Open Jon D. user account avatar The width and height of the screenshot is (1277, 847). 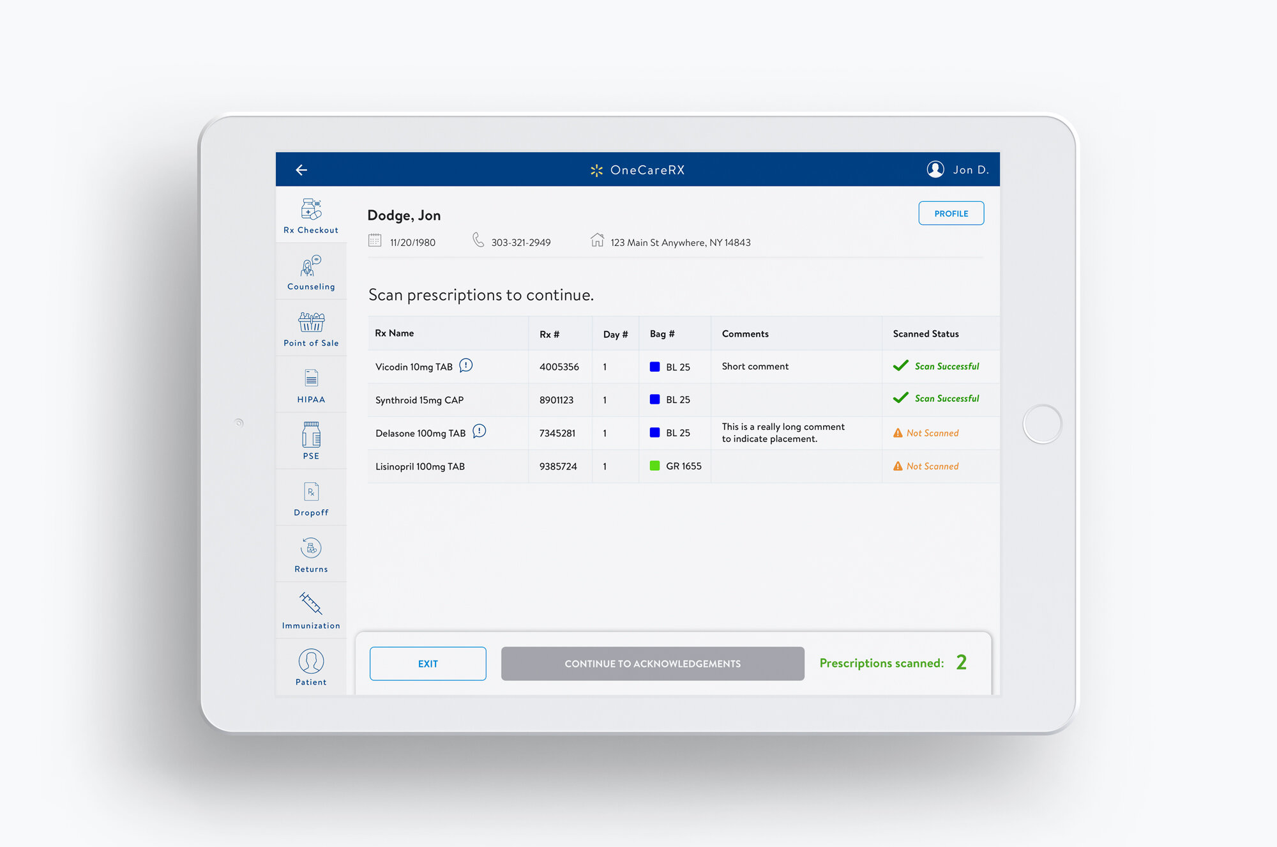point(935,169)
